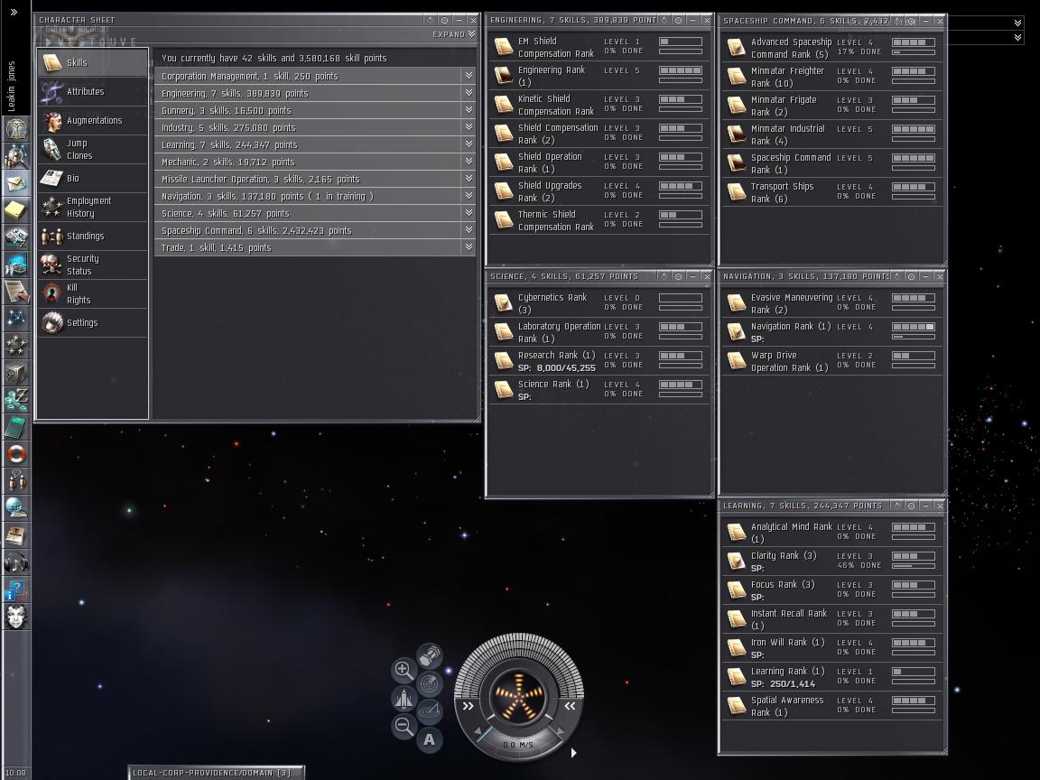Open the mail envelope icon in sidebar

[x=16, y=182]
